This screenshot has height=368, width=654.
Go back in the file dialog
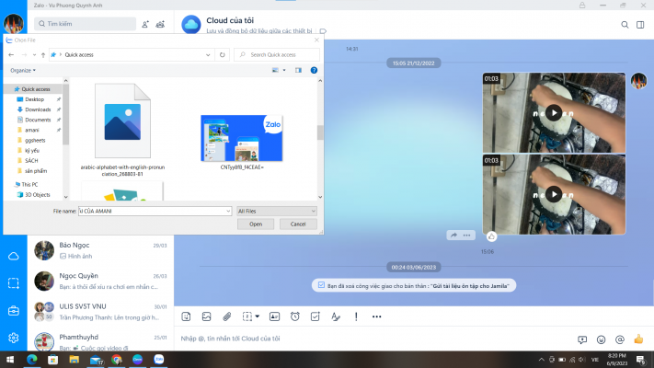tap(11, 54)
